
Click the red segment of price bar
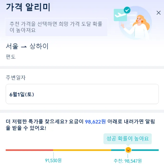click(x=29, y=150)
